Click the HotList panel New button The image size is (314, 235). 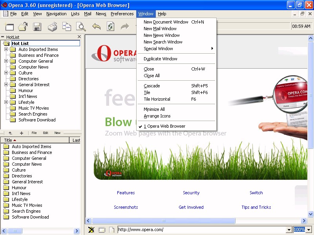click(57, 133)
